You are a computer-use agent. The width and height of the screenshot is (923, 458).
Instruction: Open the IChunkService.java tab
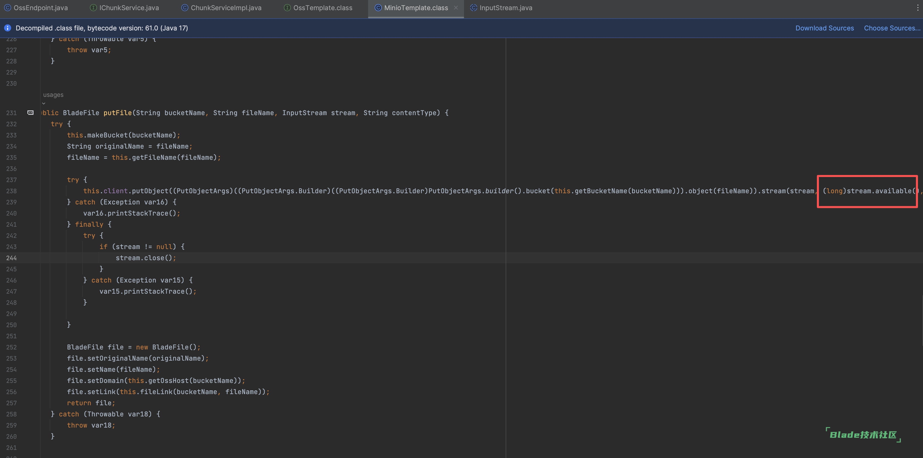[x=124, y=8]
